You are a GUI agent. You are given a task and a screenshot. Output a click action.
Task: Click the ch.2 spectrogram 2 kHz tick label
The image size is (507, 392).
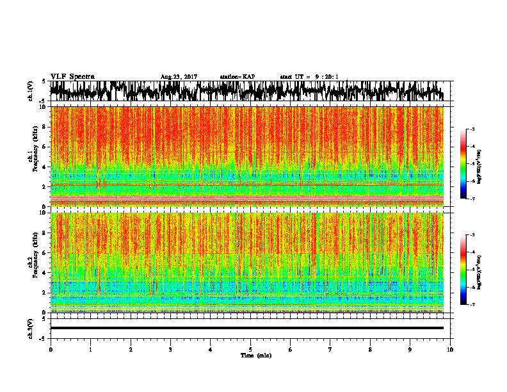pyautogui.click(x=44, y=292)
